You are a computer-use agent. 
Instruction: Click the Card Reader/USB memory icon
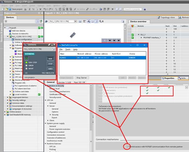point(7,114)
